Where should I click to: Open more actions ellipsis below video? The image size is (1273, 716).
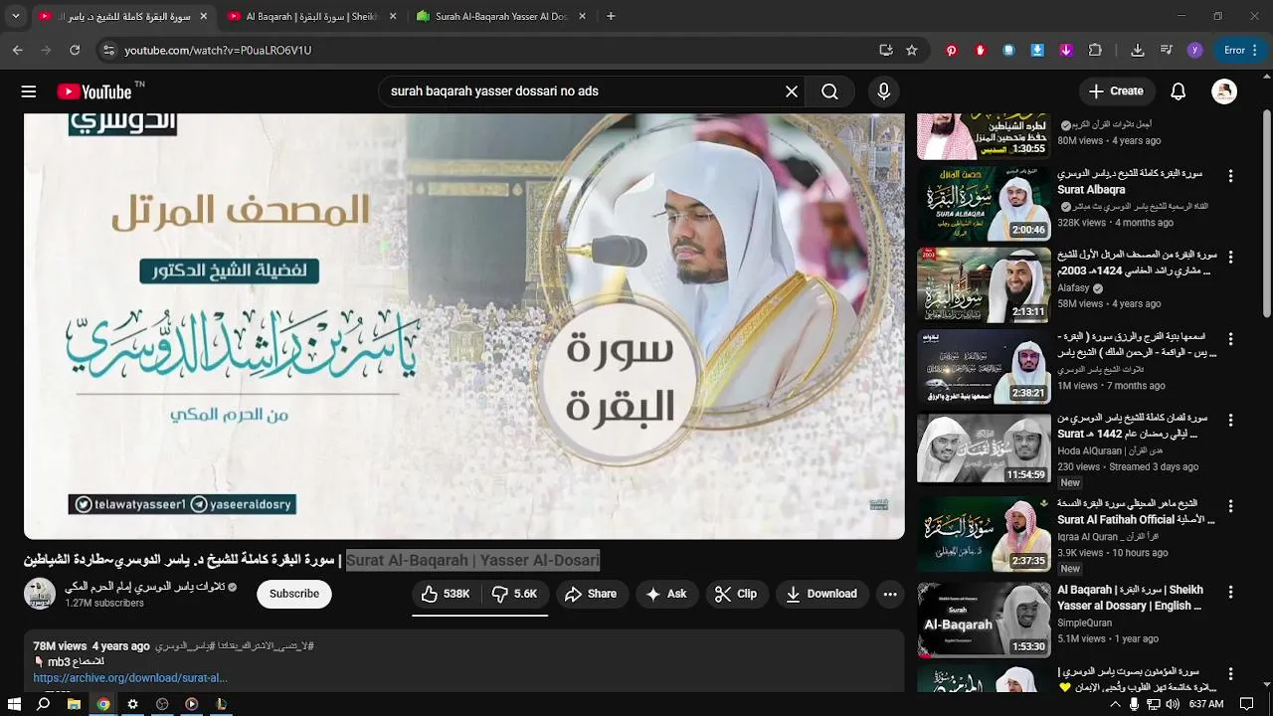click(x=890, y=594)
